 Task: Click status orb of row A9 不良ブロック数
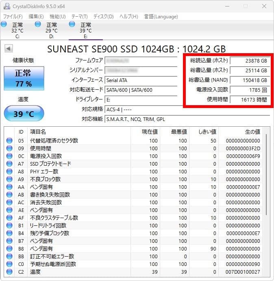(x=9, y=179)
